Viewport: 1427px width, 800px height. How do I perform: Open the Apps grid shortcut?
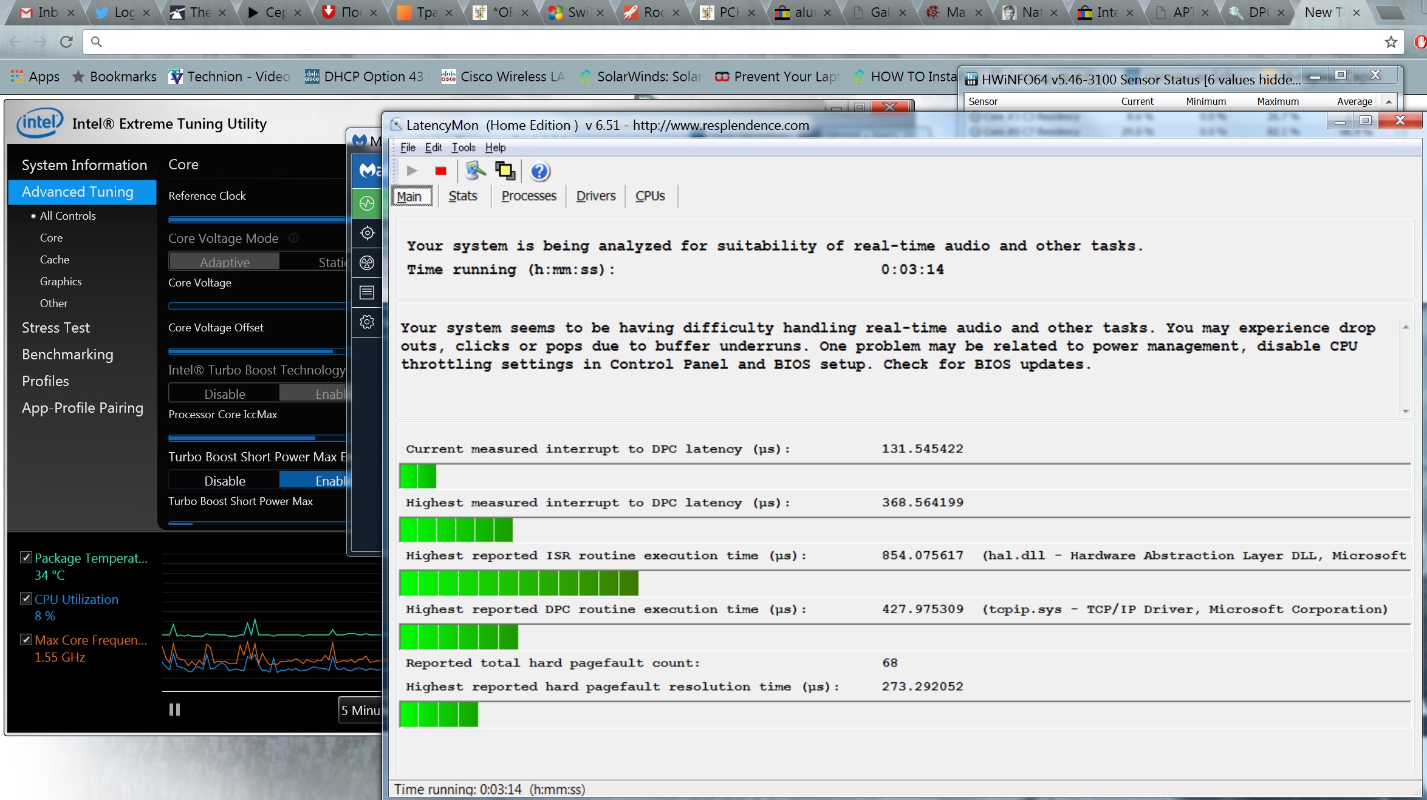(x=35, y=76)
